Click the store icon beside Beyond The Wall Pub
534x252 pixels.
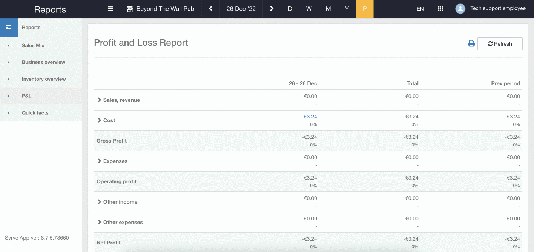(x=130, y=9)
